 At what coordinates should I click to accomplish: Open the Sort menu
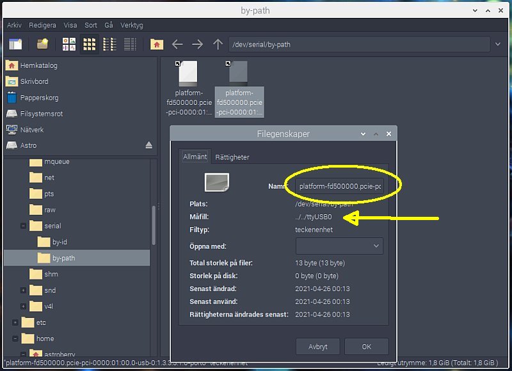pos(91,25)
